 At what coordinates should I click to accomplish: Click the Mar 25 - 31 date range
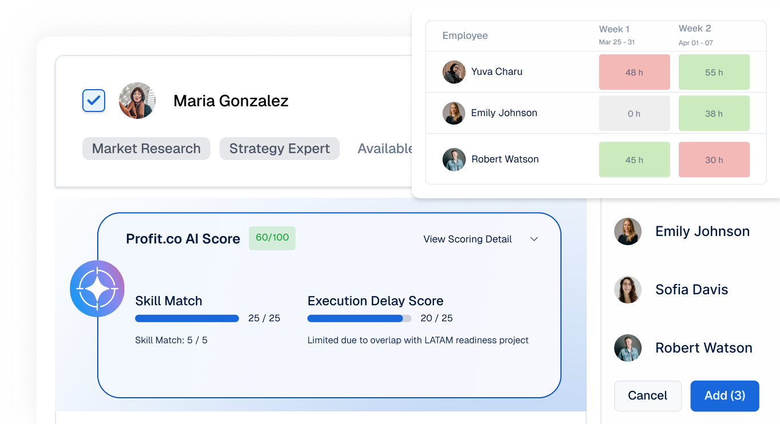click(616, 42)
